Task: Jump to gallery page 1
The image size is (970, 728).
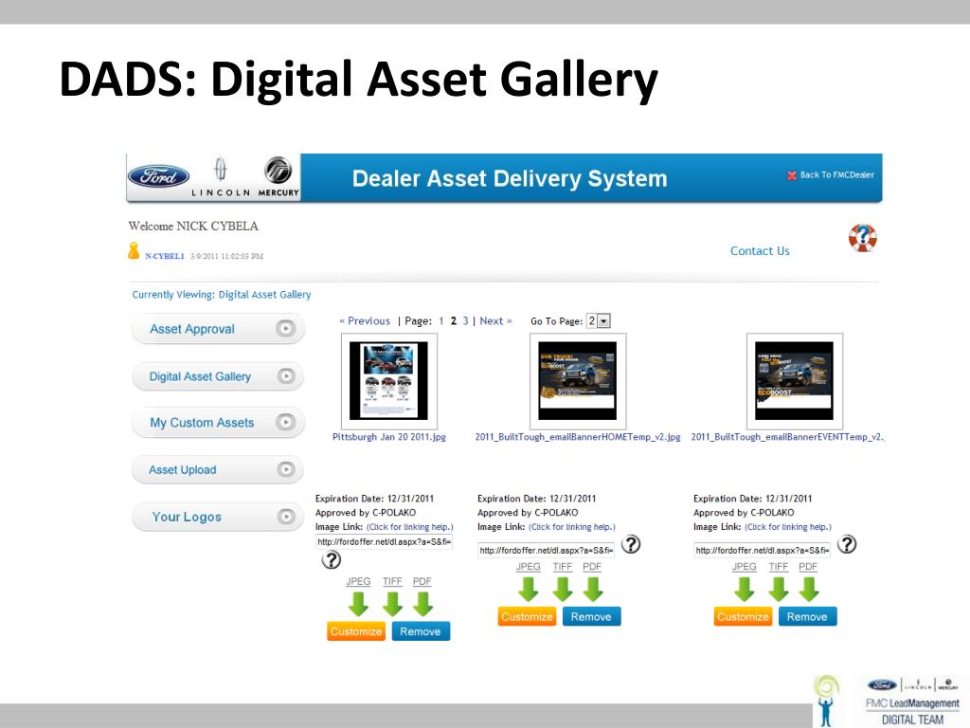Action: pos(441,320)
